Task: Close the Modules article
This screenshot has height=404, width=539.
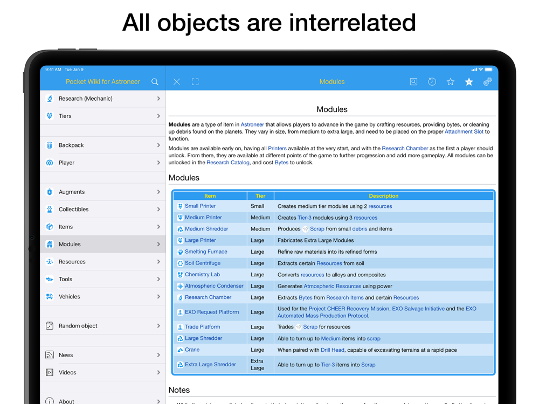Action: [x=177, y=82]
